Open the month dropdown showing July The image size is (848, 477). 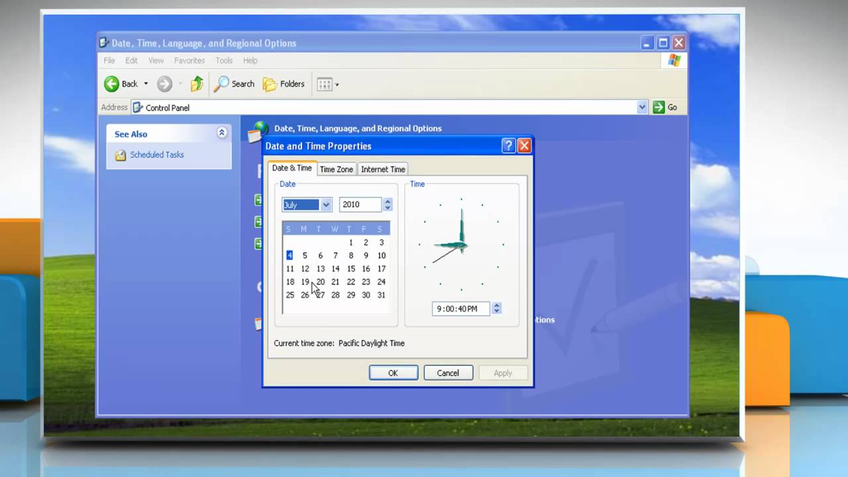[x=326, y=205]
